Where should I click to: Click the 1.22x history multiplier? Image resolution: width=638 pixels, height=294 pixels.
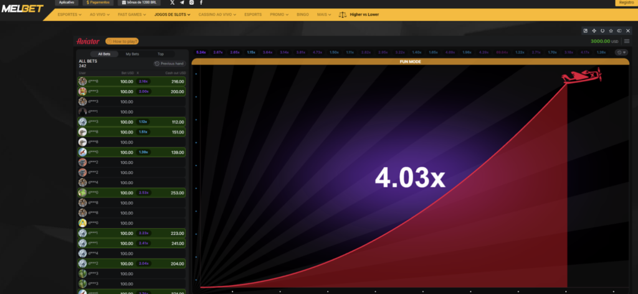[x=520, y=52]
